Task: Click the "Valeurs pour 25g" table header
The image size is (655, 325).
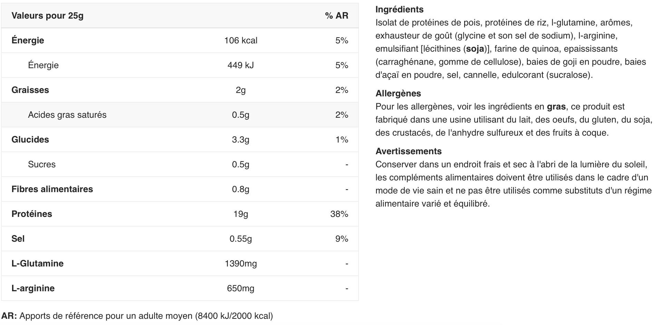Action: [x=47, y=15]
